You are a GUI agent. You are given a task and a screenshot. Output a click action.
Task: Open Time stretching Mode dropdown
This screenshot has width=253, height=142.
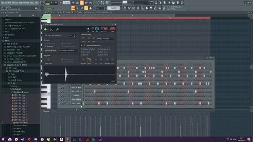(108, 39)
